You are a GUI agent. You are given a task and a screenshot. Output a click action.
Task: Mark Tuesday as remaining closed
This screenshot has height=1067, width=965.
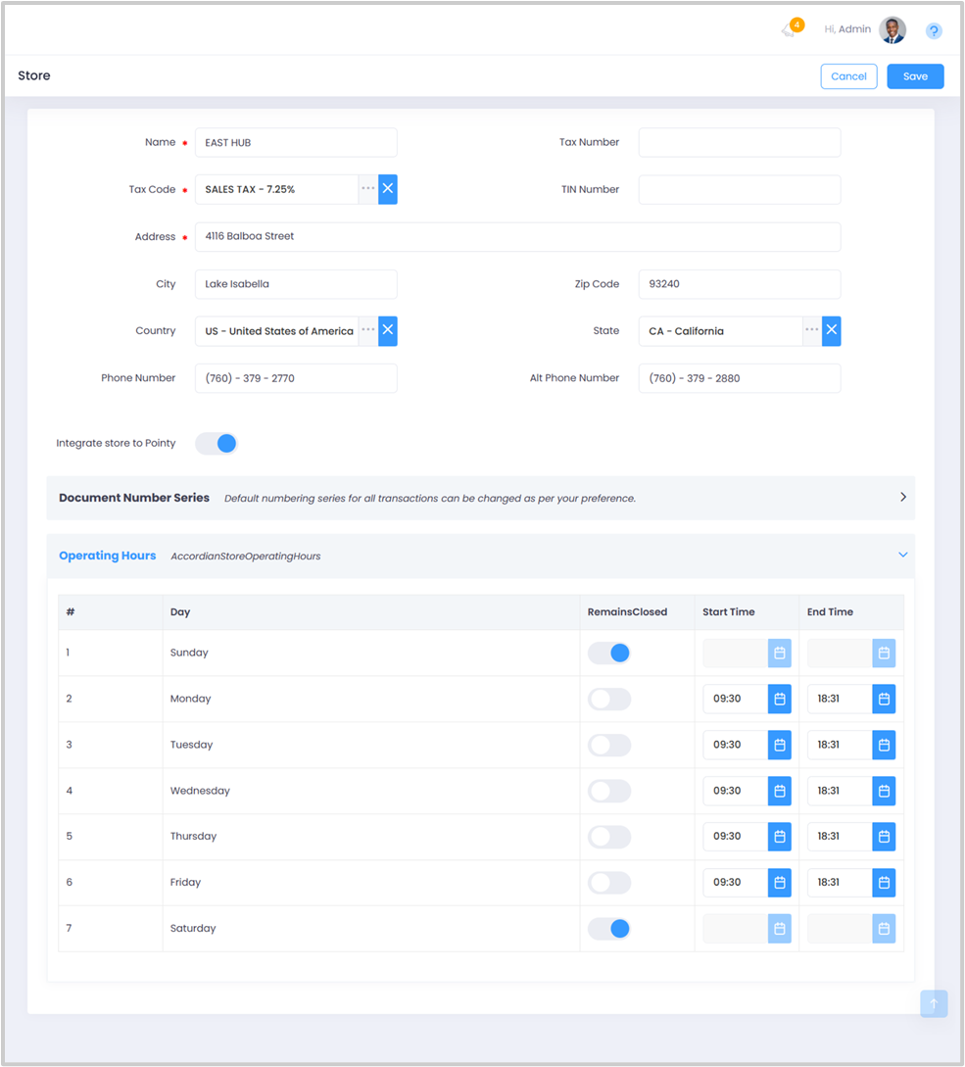(x=609, y=745)
